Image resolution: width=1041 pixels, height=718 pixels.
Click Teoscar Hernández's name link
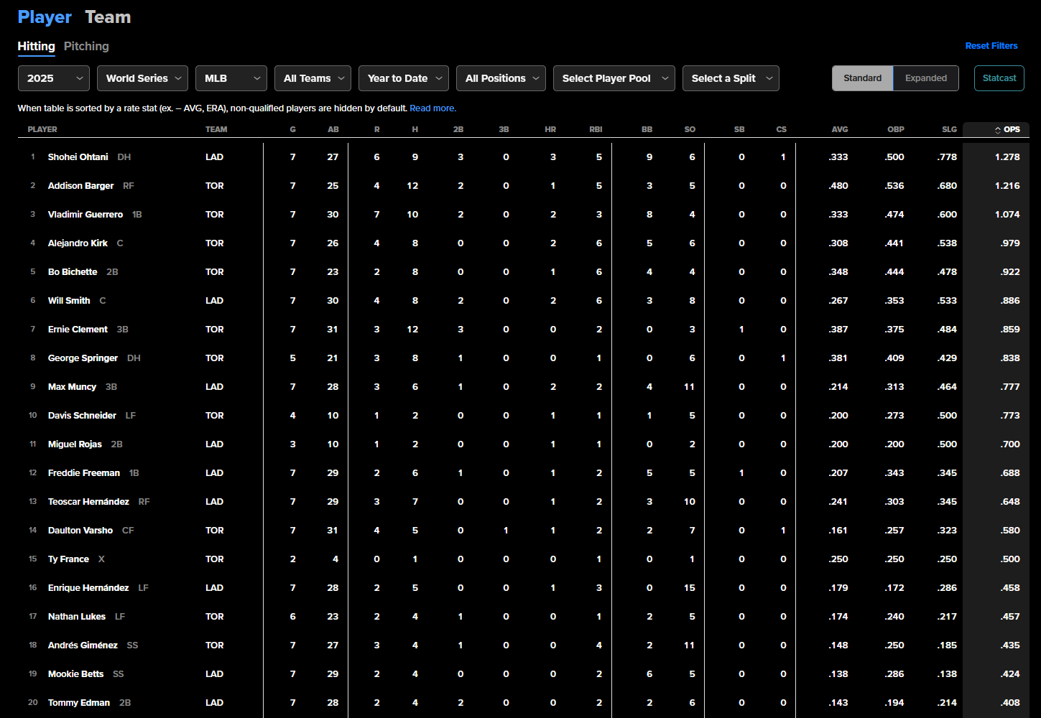click(x=88, y=502)
